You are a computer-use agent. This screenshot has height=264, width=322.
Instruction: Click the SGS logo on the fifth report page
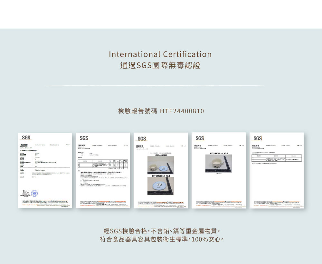[x=258, y=138]
